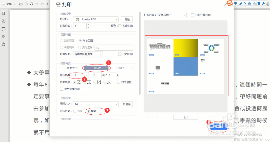The image size is (270, 142).
Task: Click the 属性 printer properties button
Action: [x=127, y=19]
